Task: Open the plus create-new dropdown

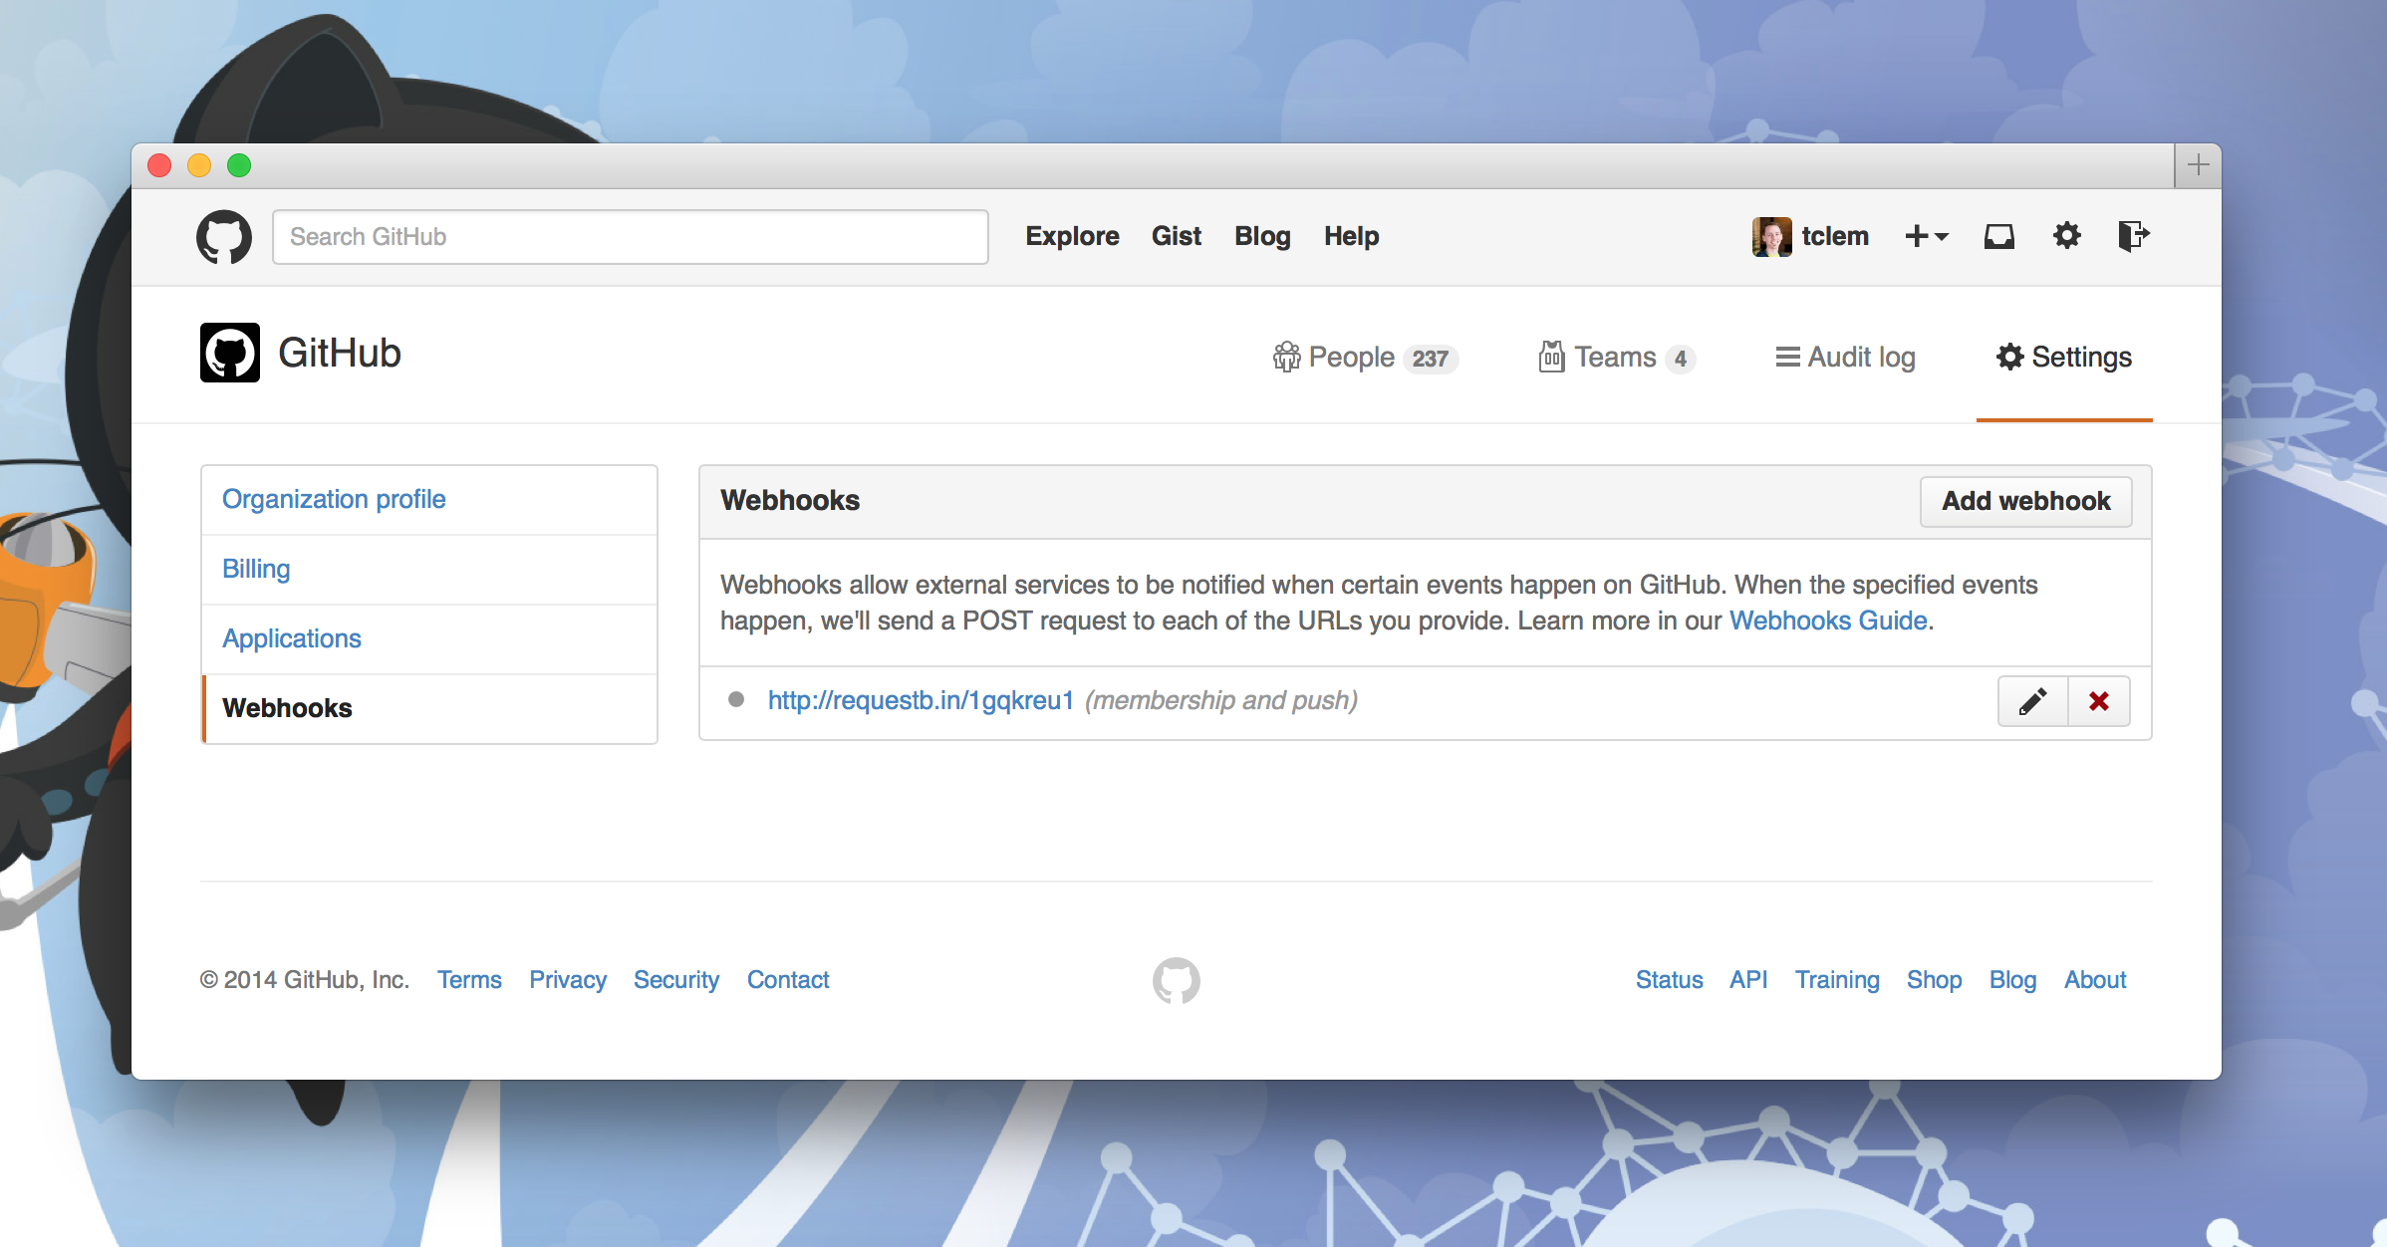Action: click(x=1927, y=236)
